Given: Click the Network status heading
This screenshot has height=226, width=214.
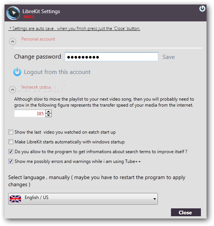Looking at the screenshot, I should point(36,87).
